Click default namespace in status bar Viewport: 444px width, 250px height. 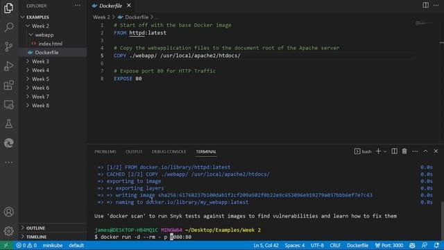pos(76,245)
